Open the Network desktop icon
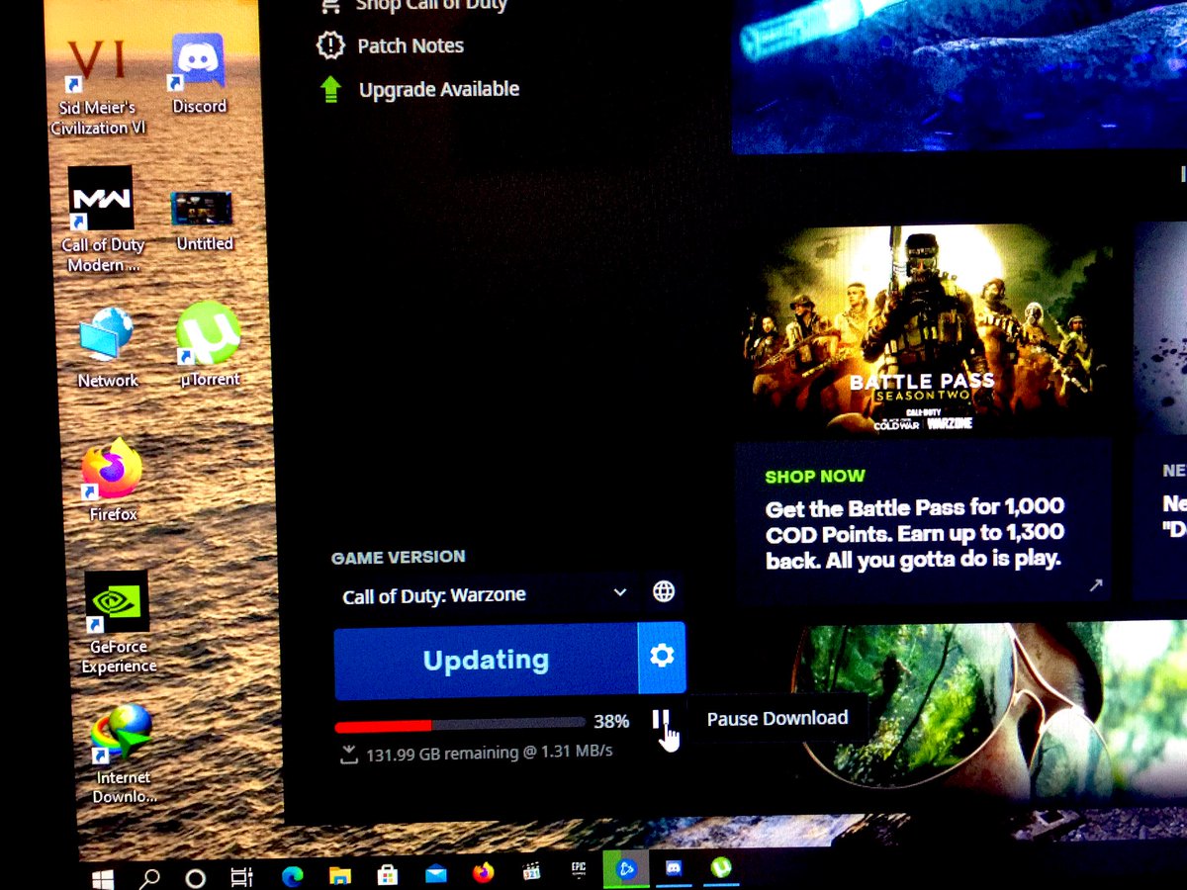The height and width of the screenshot is (890, 1187). click(x=107, y=347)
